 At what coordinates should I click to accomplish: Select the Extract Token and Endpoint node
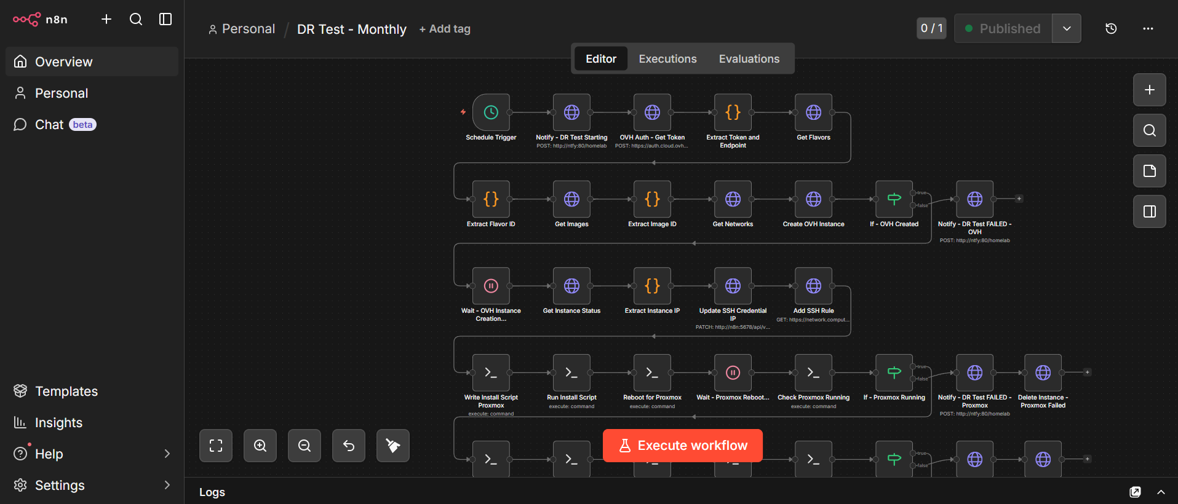733,112
